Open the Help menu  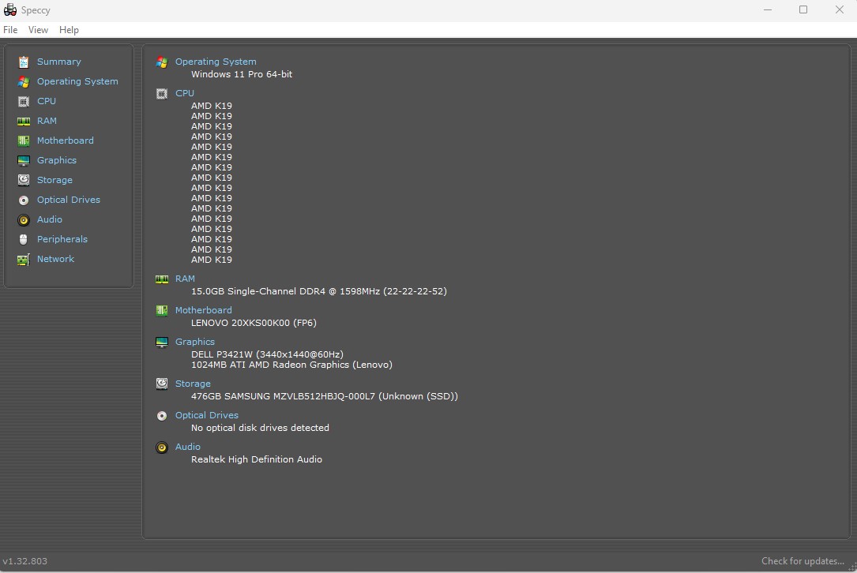pyautogui.click(x=69, y=30)
